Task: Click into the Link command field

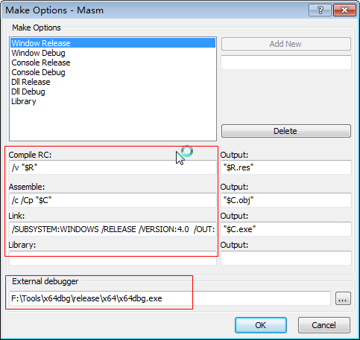Action: pyautogui.click(x=113, y=229)
